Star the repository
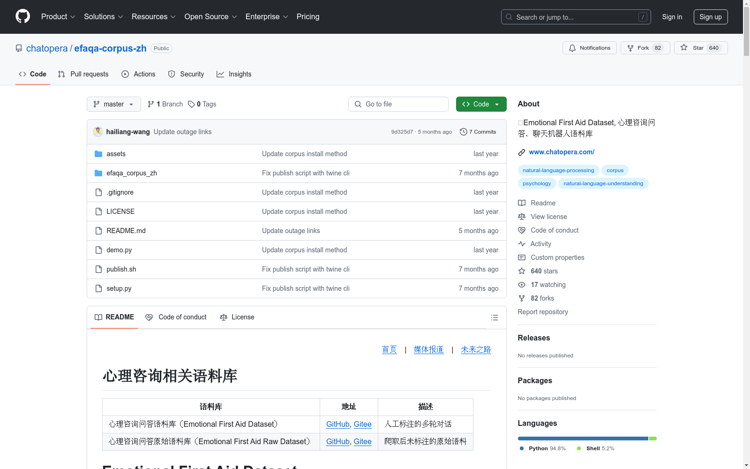The width and height of the screenshot is (750, 469). (701, 48)
